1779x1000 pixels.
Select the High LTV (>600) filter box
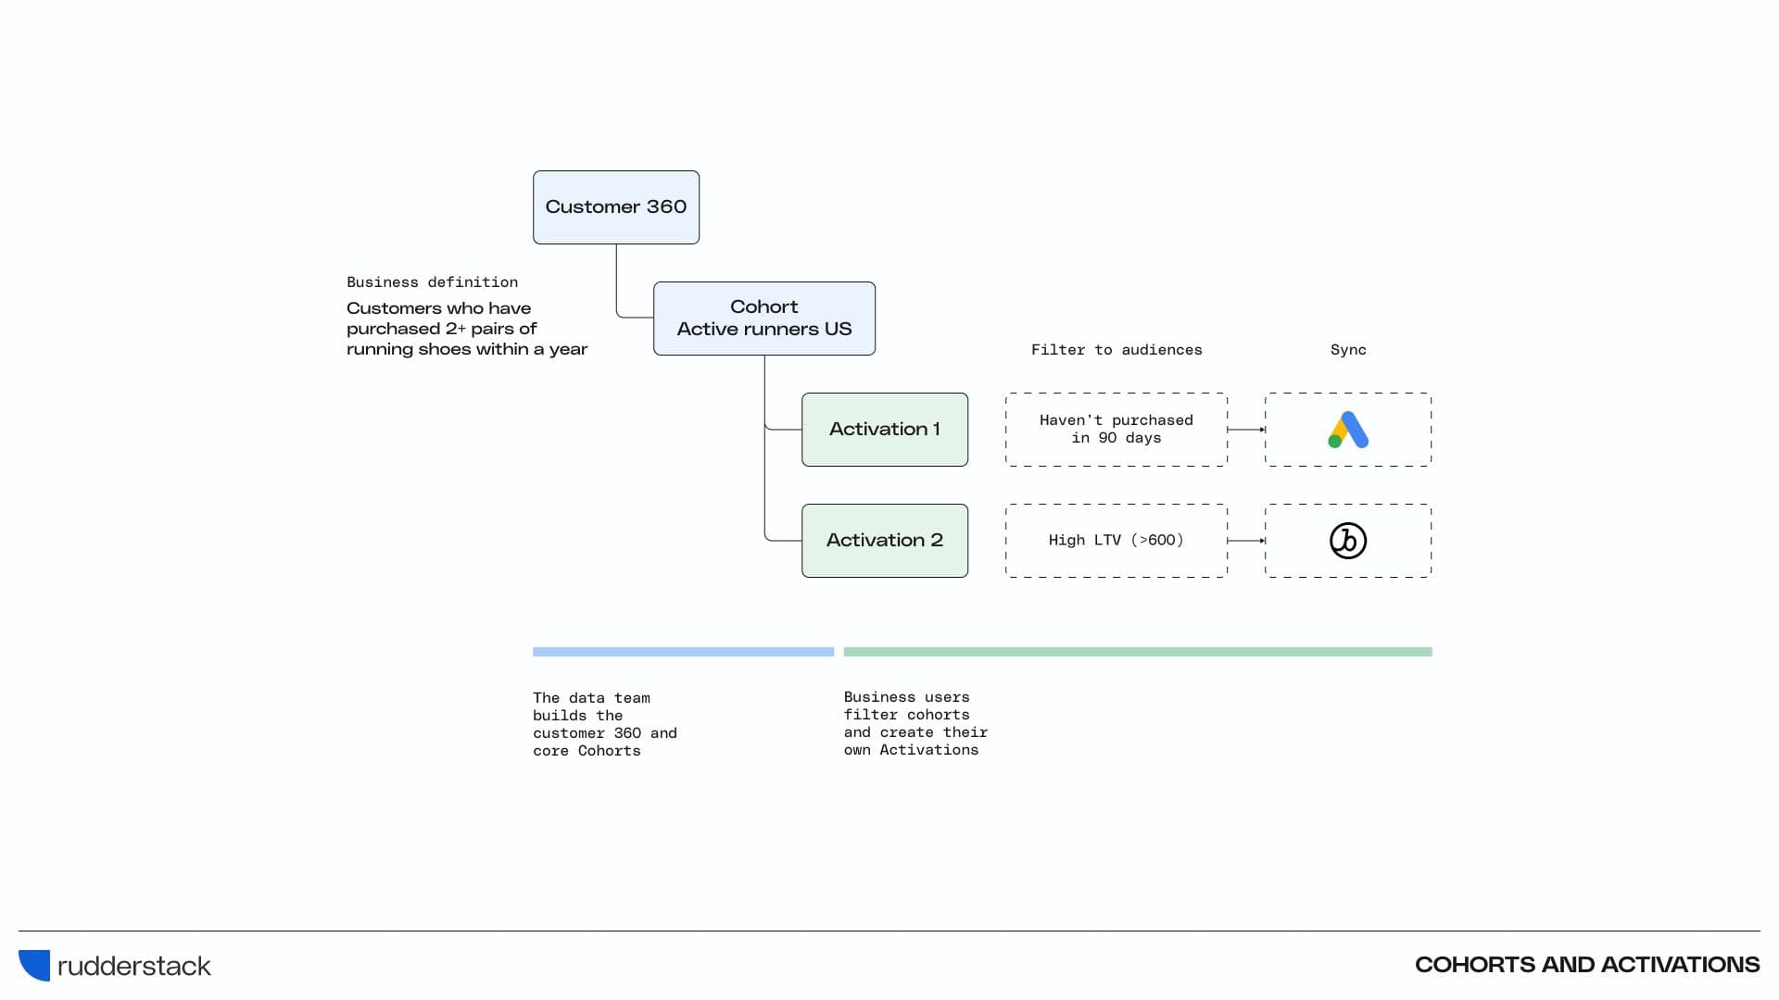tap(1117, 541)
